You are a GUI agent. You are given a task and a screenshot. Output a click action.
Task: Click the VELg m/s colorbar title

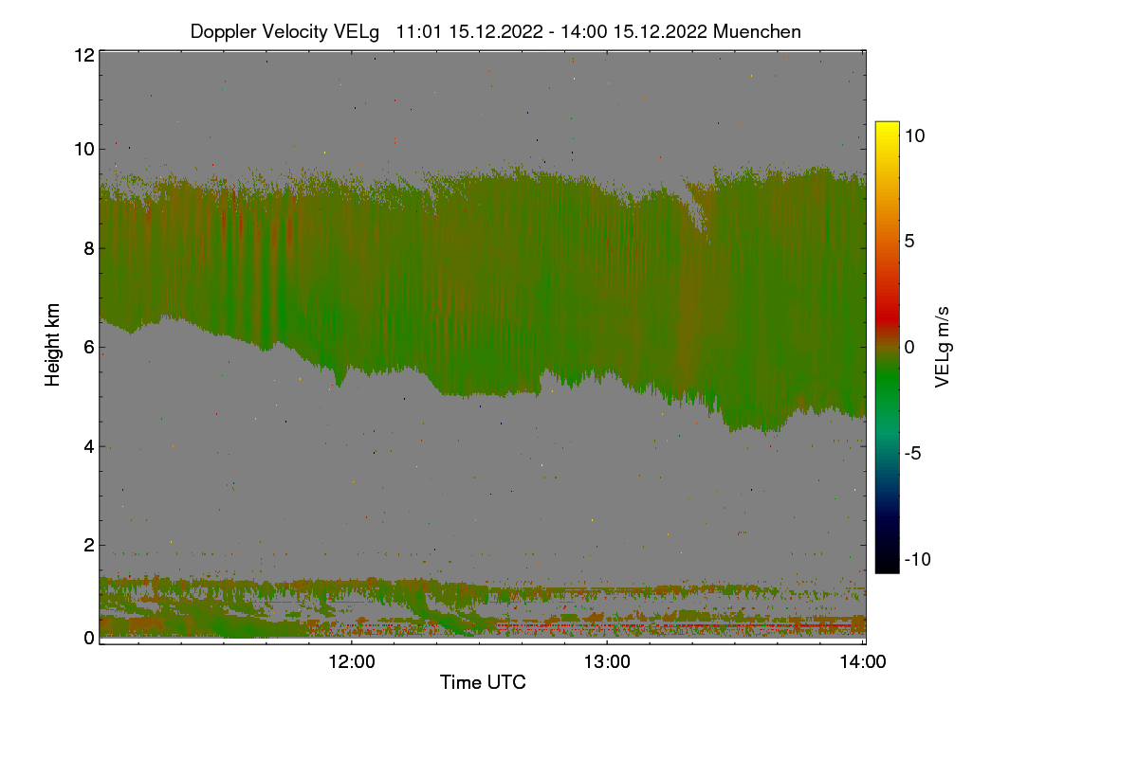click(943, 347)
